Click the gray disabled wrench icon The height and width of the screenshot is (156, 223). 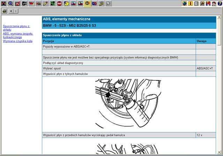[x=108, y=3]
